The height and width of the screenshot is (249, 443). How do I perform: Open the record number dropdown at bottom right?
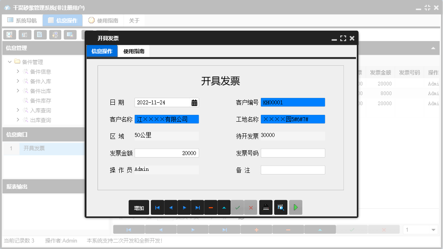[434, 229]
